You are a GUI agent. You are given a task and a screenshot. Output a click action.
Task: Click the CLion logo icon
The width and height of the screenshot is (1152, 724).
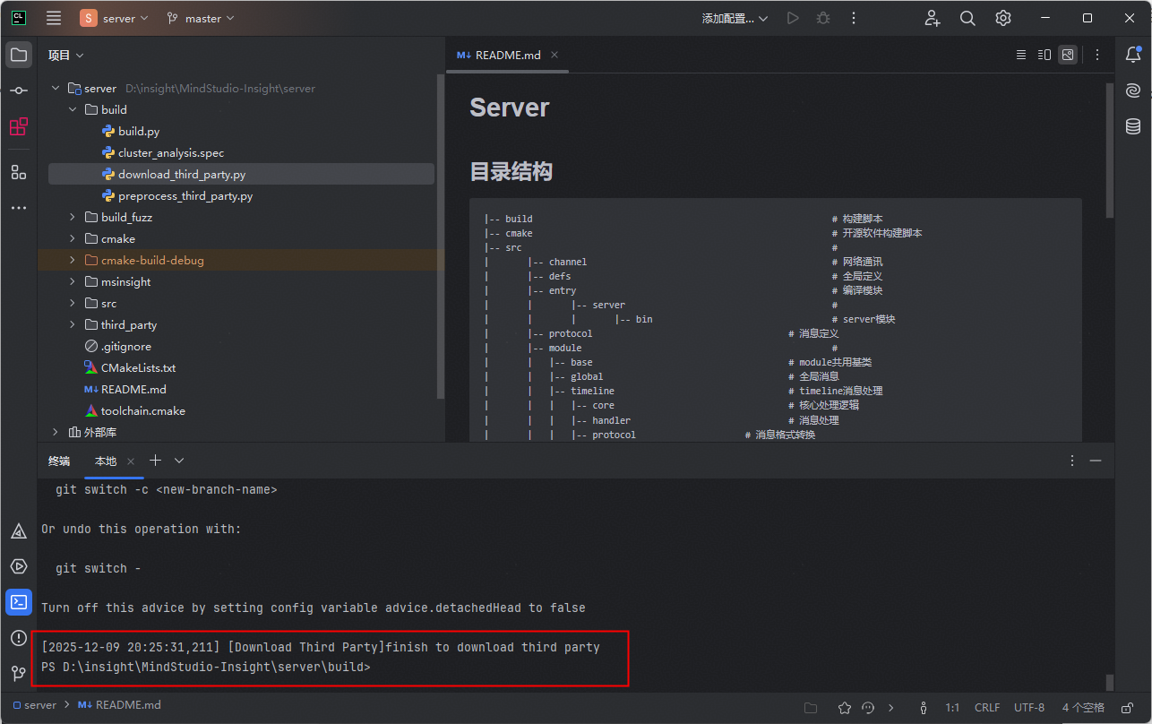pos(19,17)
